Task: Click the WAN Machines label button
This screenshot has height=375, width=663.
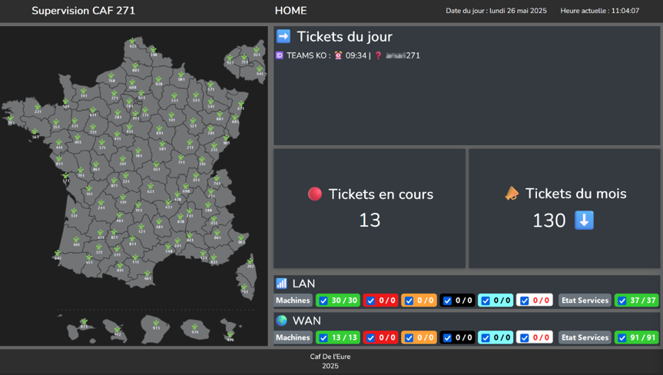Action: point(293,337)
